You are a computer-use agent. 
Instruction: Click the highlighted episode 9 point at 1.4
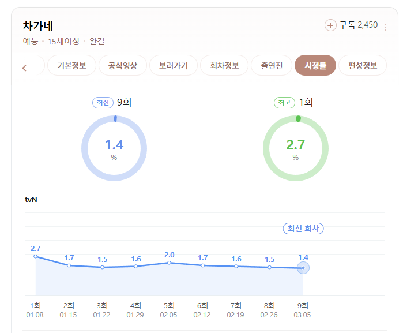[303, 268]
